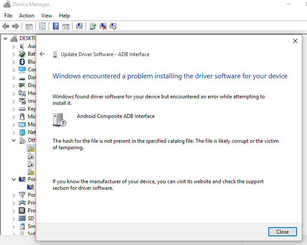Viewport: 307px width, 245px height.
Task: Select the Bluetooth icon
Action: 22,62
